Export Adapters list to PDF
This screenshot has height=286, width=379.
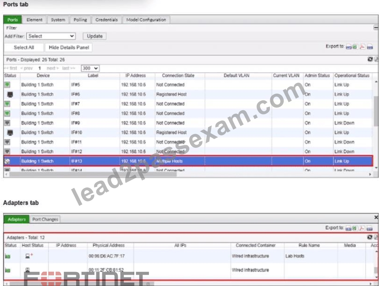[x=362, y=228]
